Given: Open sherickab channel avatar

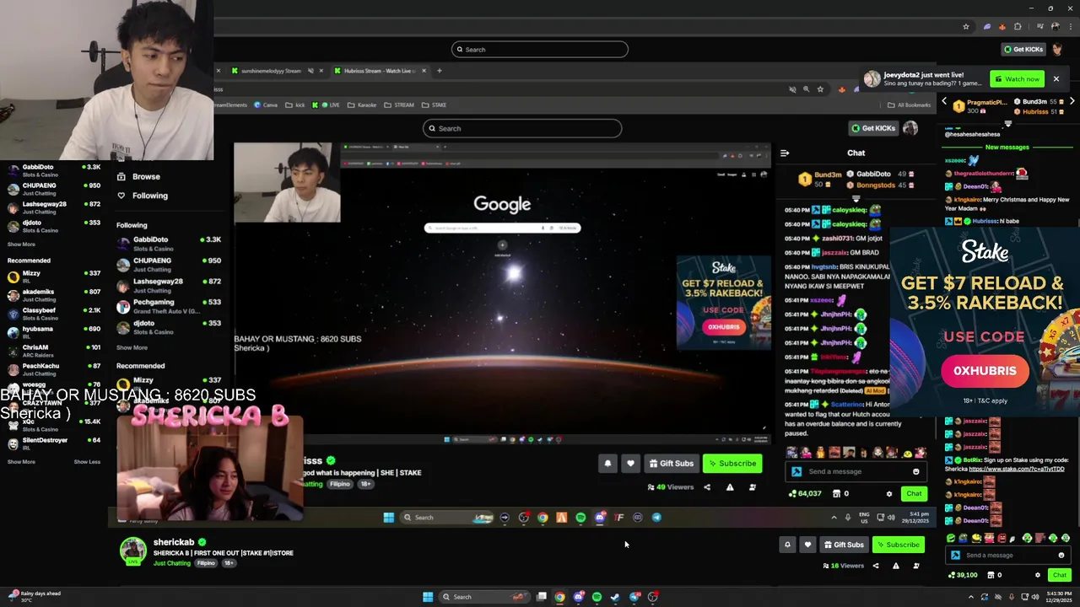Looking at the screenshot, I should pos(132,551).
